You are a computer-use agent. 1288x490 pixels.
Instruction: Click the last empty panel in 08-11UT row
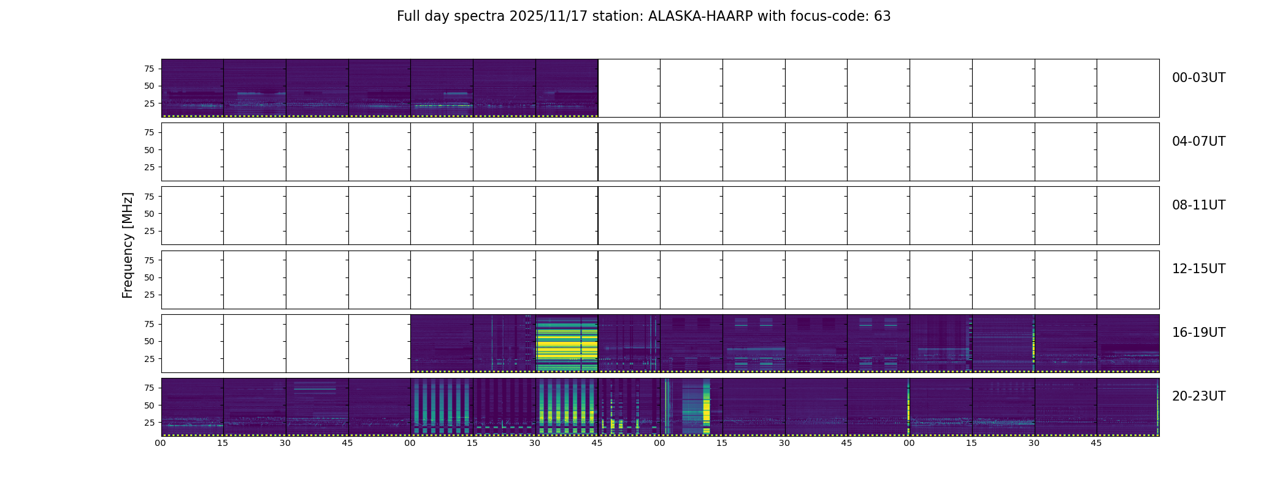pos(1128,216)
